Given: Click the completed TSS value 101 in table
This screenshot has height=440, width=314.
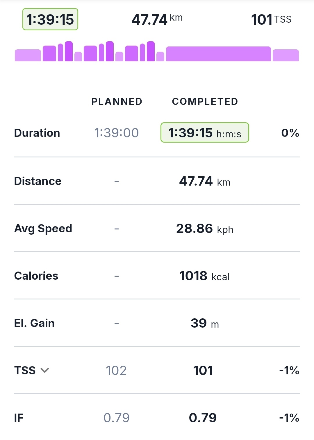Looking at the screenshot, I should pos(203,371).
